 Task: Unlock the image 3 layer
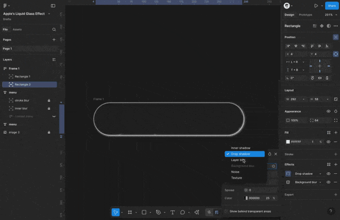pos(49,133)
